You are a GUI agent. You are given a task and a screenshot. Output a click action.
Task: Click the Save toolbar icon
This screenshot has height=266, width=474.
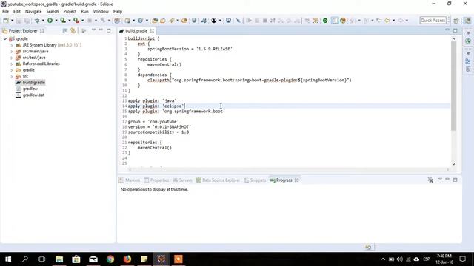point(19,21)
